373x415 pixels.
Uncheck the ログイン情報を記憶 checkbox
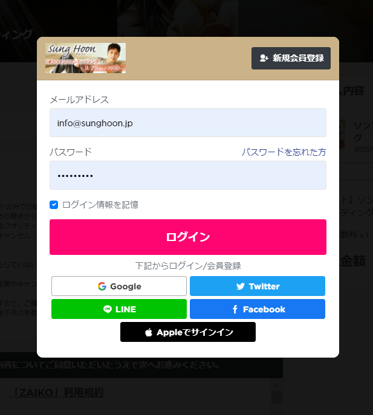tap(54, 205)
